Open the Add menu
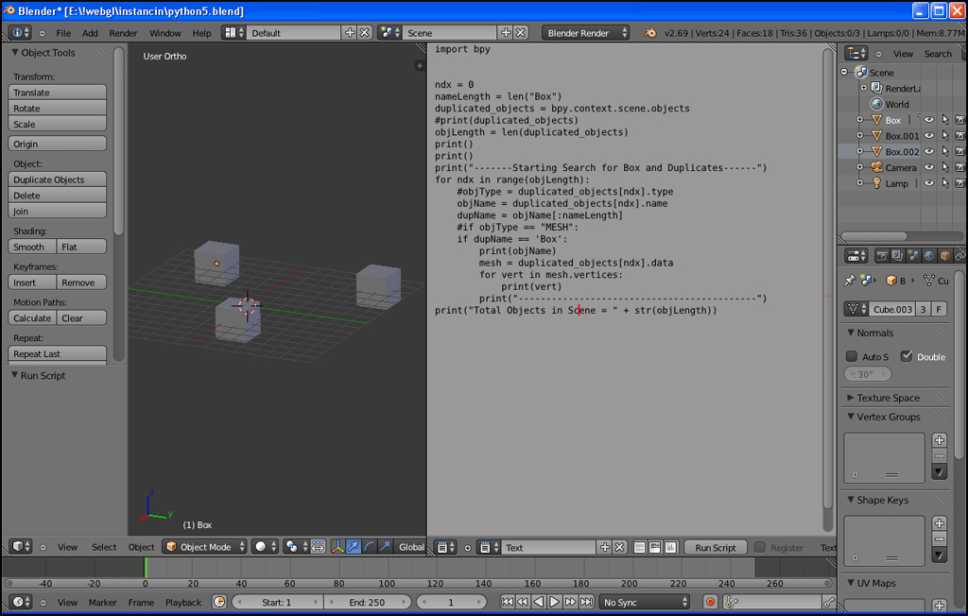The image size is (968, 616). point(90,33)
